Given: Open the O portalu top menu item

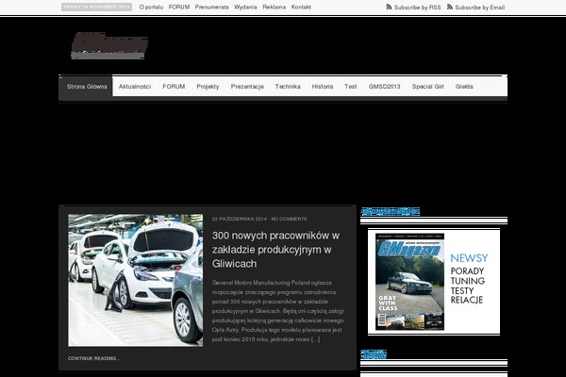Looking at the screenshot, I should [x=151, y=7].
